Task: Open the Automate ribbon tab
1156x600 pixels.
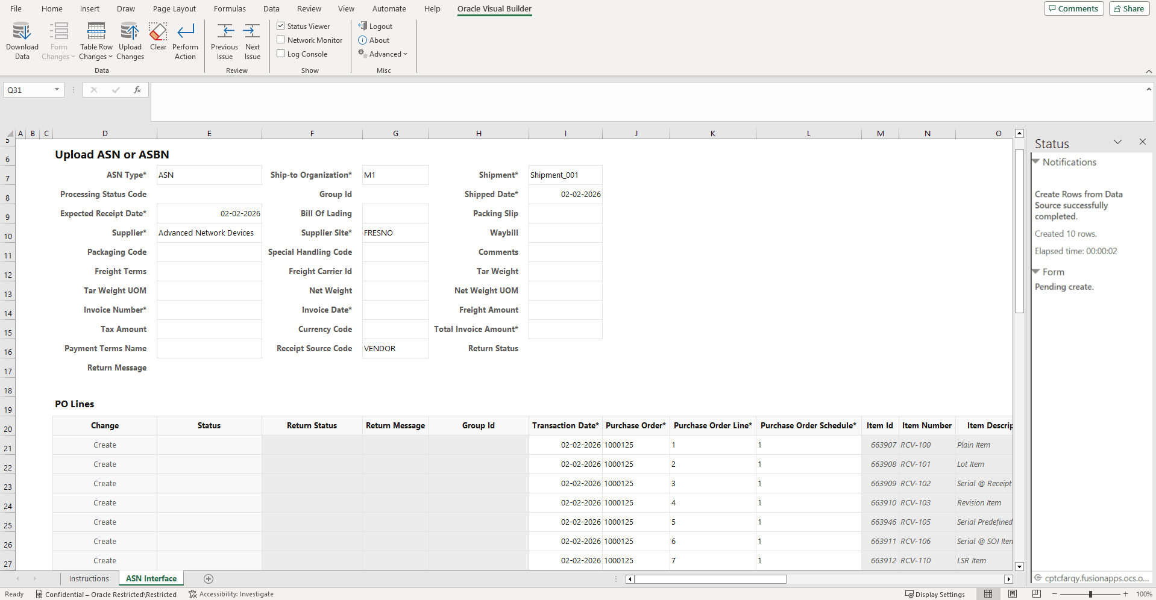Action: click(389, 8)
